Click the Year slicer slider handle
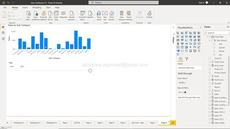The height and width of the screenshot is (129, 230). [x=90, y=71]
